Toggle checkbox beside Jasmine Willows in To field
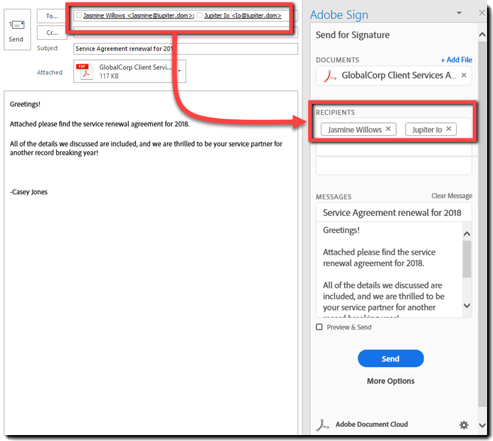Screen dimensions: 493x441 click(79, 15)
